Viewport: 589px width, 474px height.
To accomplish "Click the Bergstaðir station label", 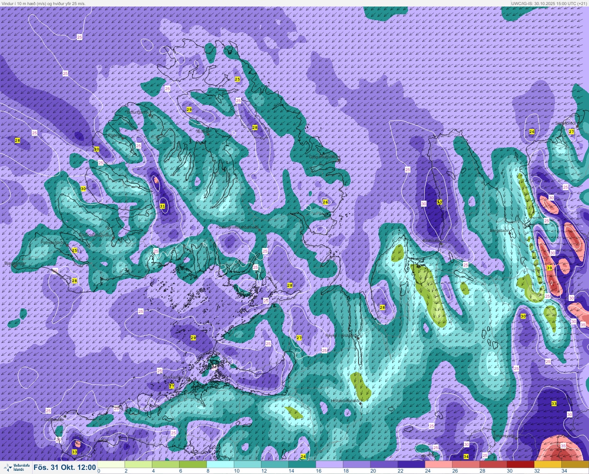I will coord(500,230).
